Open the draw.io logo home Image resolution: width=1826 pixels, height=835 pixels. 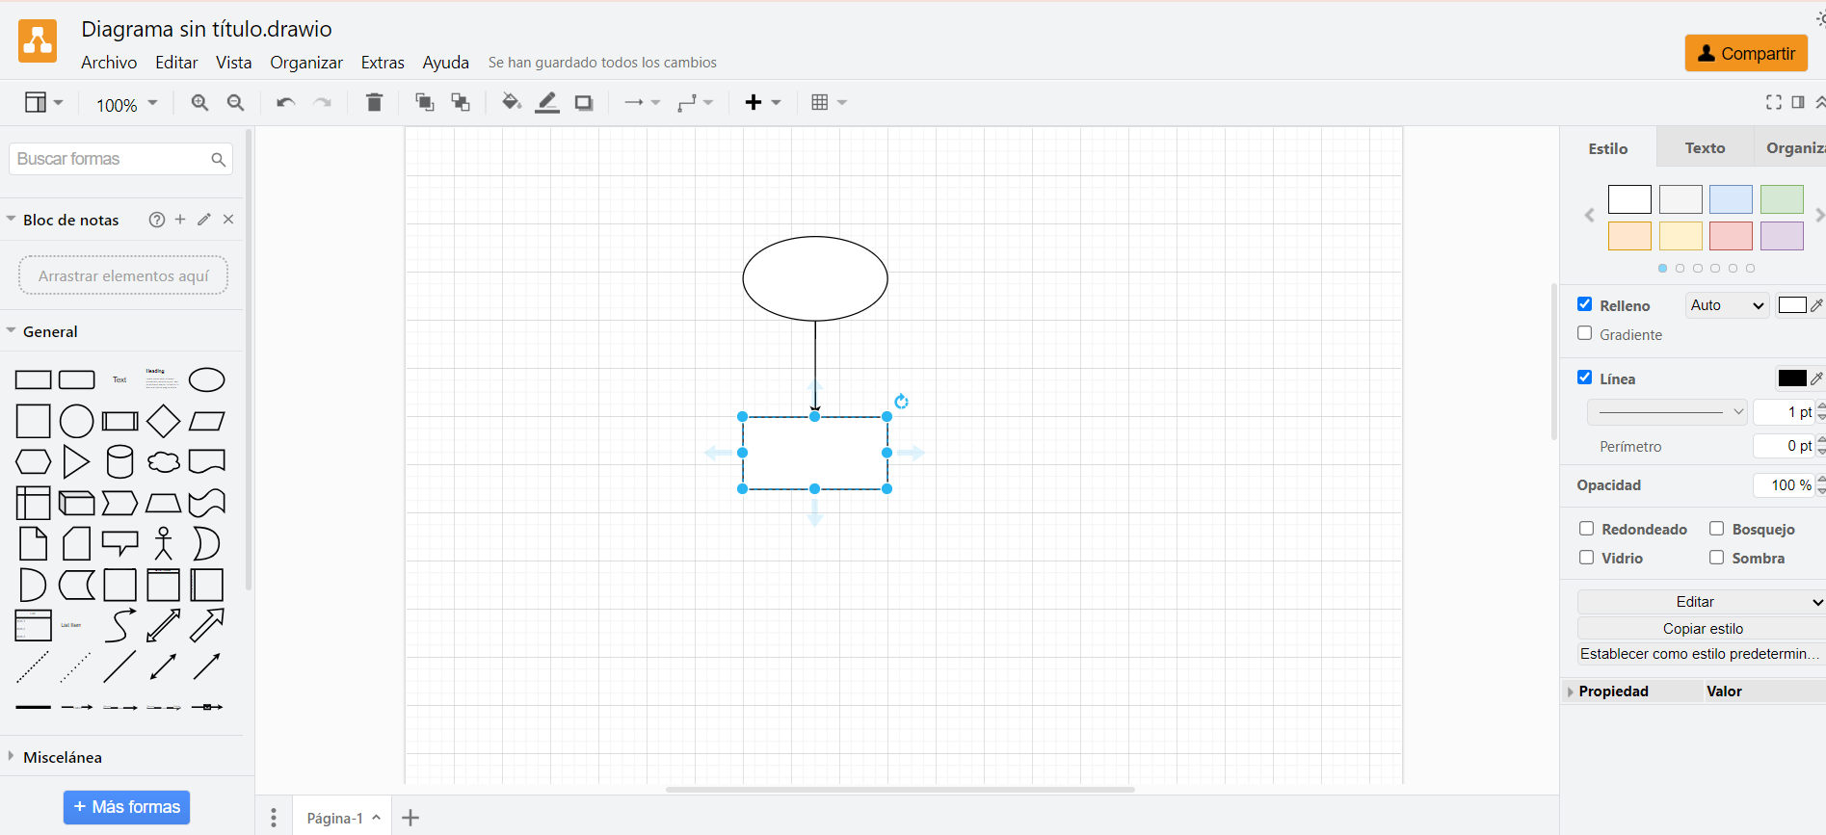[x=38, y=40]
